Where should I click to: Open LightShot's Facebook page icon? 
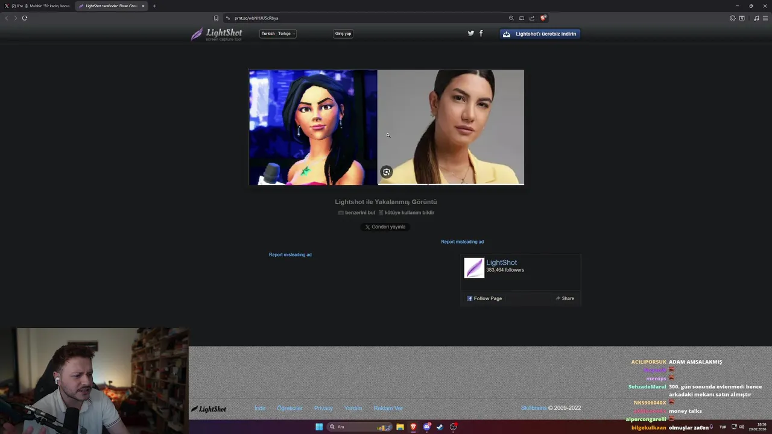[x=481, y=33]
